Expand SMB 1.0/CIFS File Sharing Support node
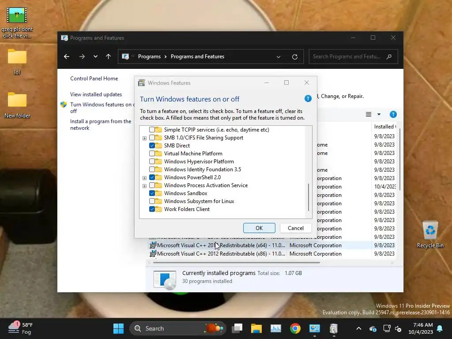The image size is (452, 339). [144, 138]
